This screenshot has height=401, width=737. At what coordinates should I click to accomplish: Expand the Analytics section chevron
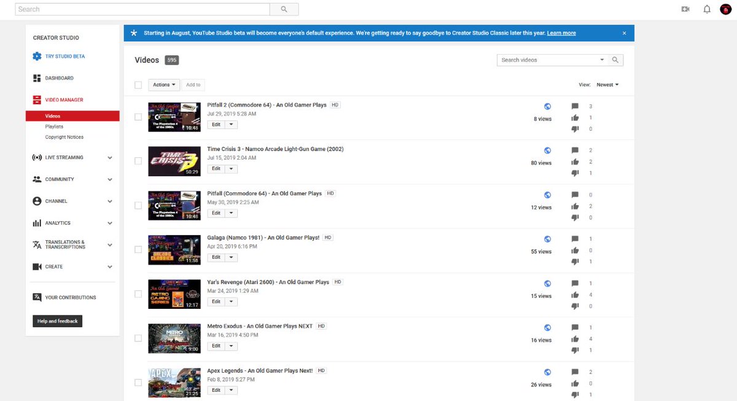point(110,224)
